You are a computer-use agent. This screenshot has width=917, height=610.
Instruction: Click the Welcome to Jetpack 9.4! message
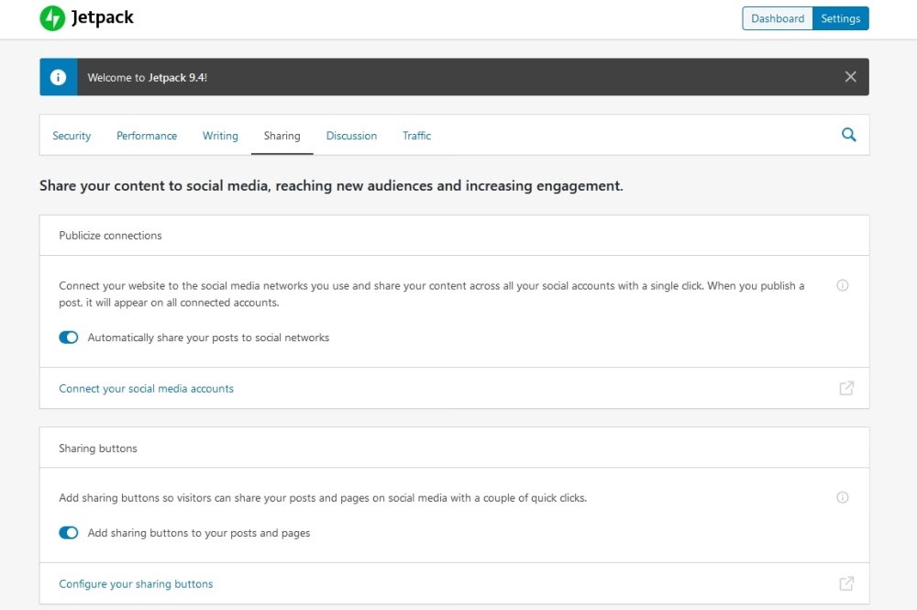(x=148, y=77)
